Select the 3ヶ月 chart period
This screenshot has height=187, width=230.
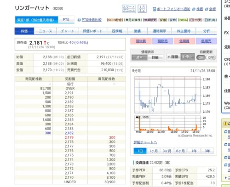coord(167,151)
